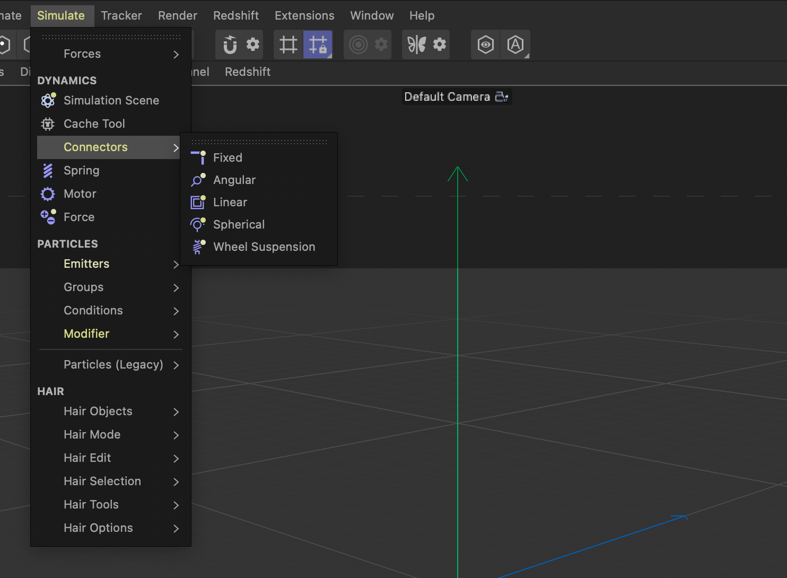Click camera icon next to Default Camera
The height and width of the screenshot is (578, 787).
pyautogui.click(x=501, y=97)
